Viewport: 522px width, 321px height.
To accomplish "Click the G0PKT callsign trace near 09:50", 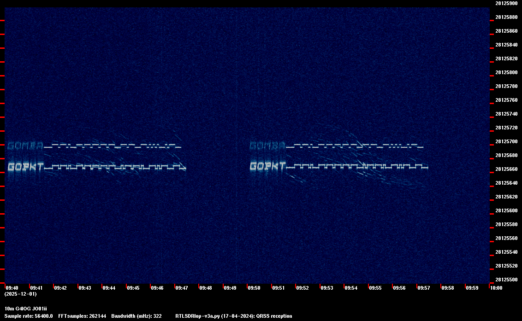I will tap(267, 166).
